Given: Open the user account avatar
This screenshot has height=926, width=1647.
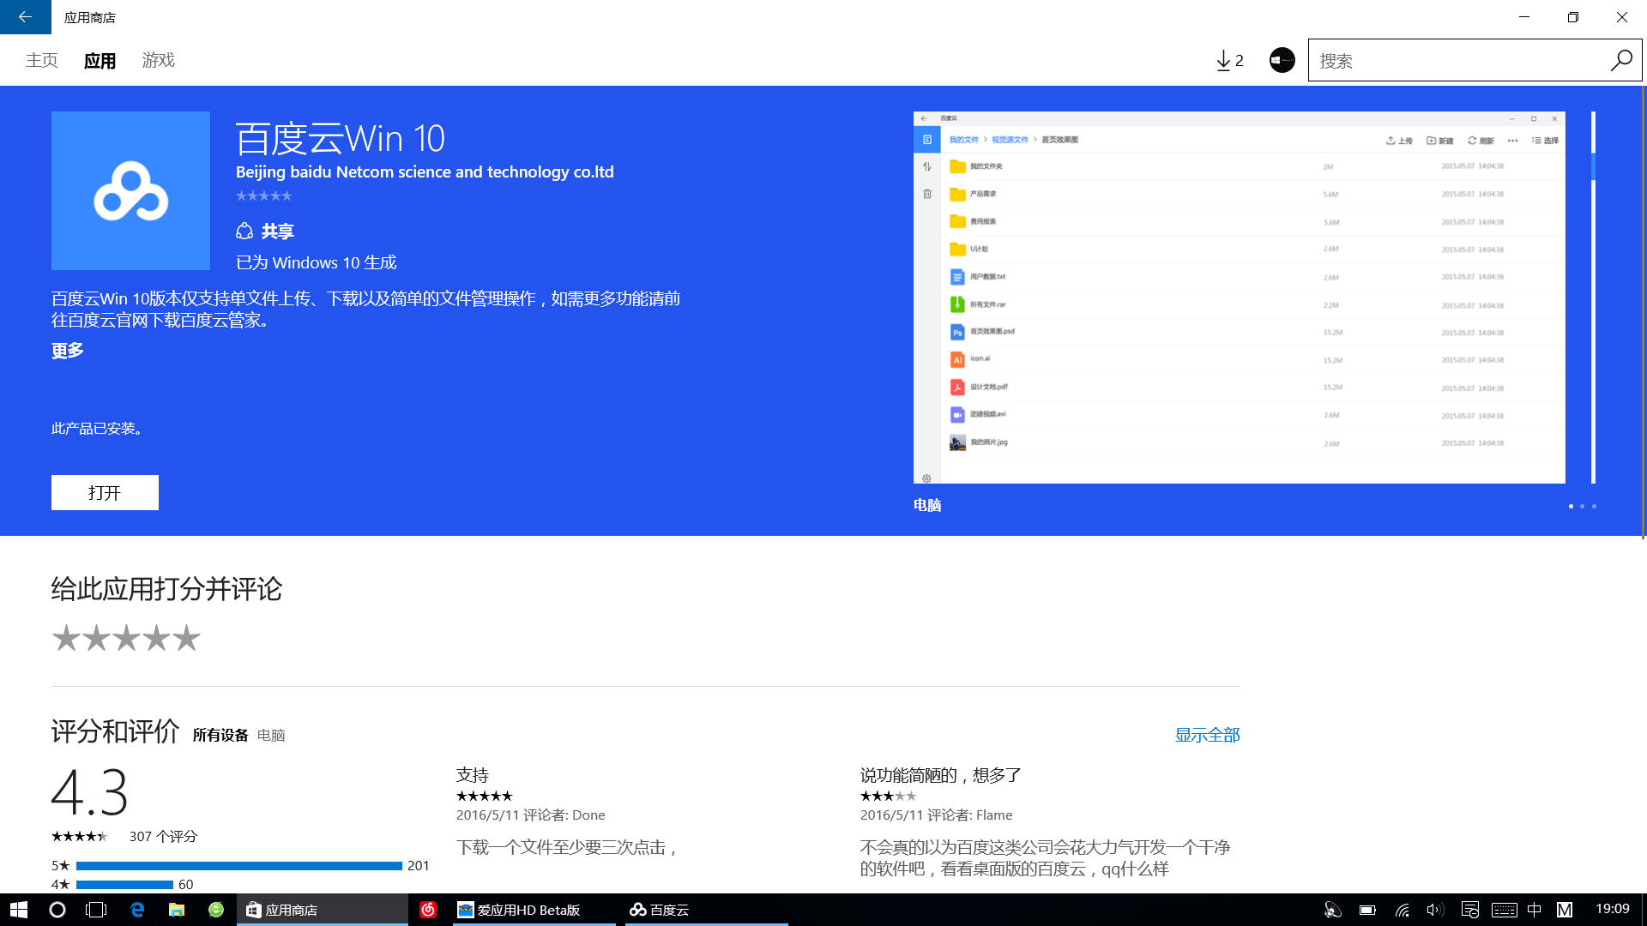Looking at the screenshot, I should click(1282, 60).
